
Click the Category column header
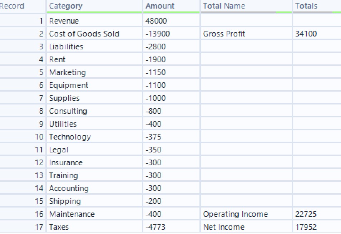(x=66, y=6)
